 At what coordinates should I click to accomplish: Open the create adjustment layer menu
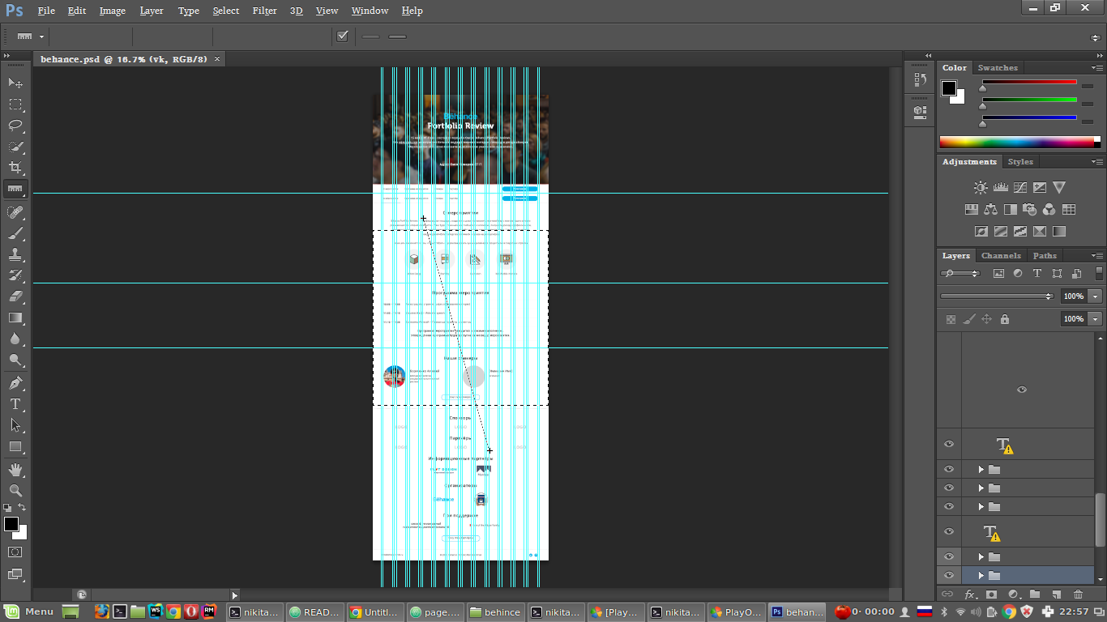[1013, 594]
